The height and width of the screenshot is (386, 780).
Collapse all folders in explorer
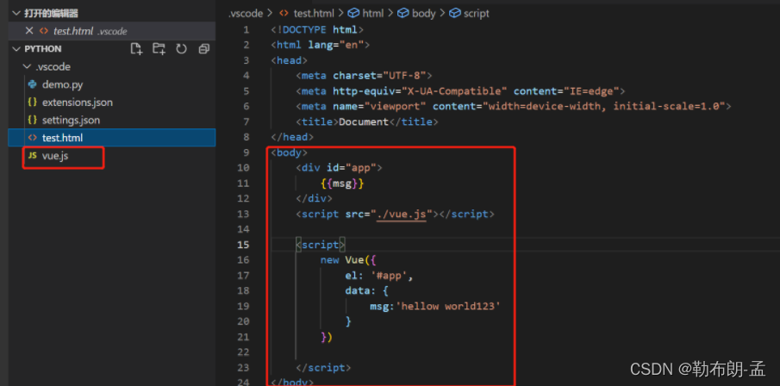click(204, 49)
